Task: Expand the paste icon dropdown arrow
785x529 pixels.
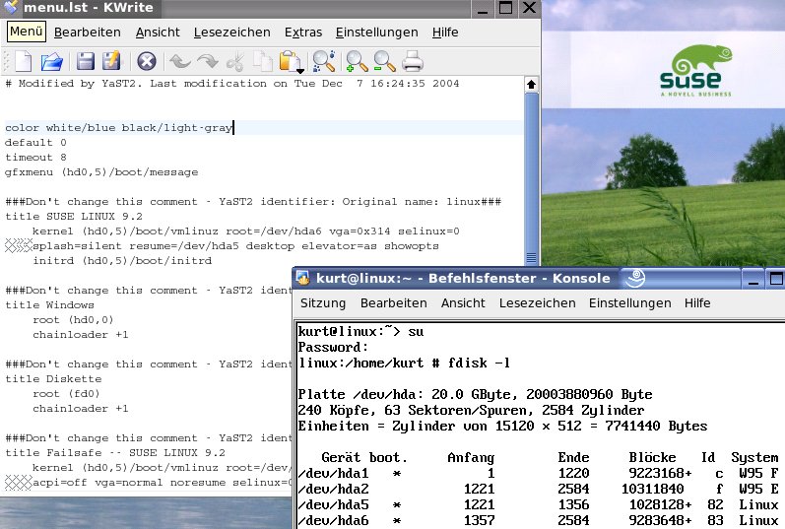Action: 299,69
